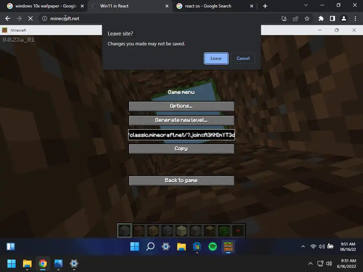
Task: Open widgets panel in inner Win11 taskbar
Action: (x=11, y=246)
